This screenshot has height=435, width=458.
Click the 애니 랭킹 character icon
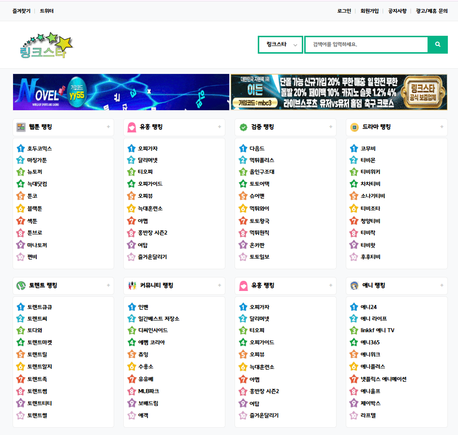[x=355, y=286]
